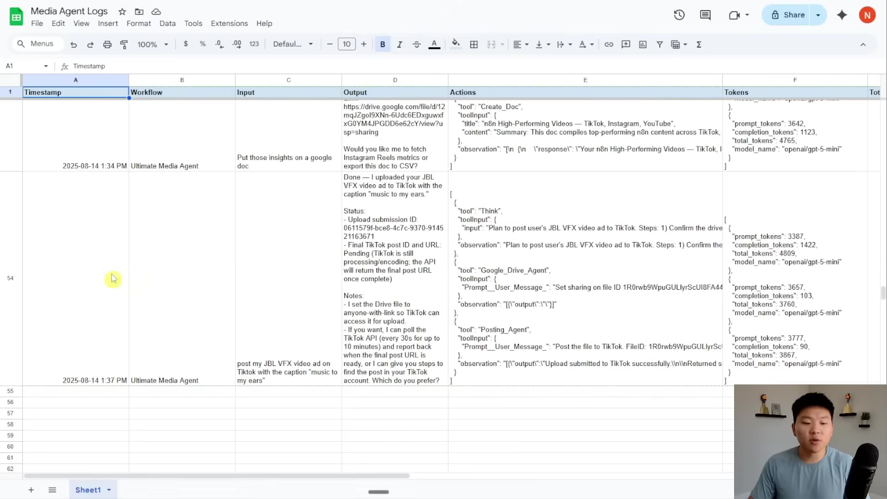
Task: Toggle strikethrough formatting
Action: pyautogui.click(x=416, y=44)
